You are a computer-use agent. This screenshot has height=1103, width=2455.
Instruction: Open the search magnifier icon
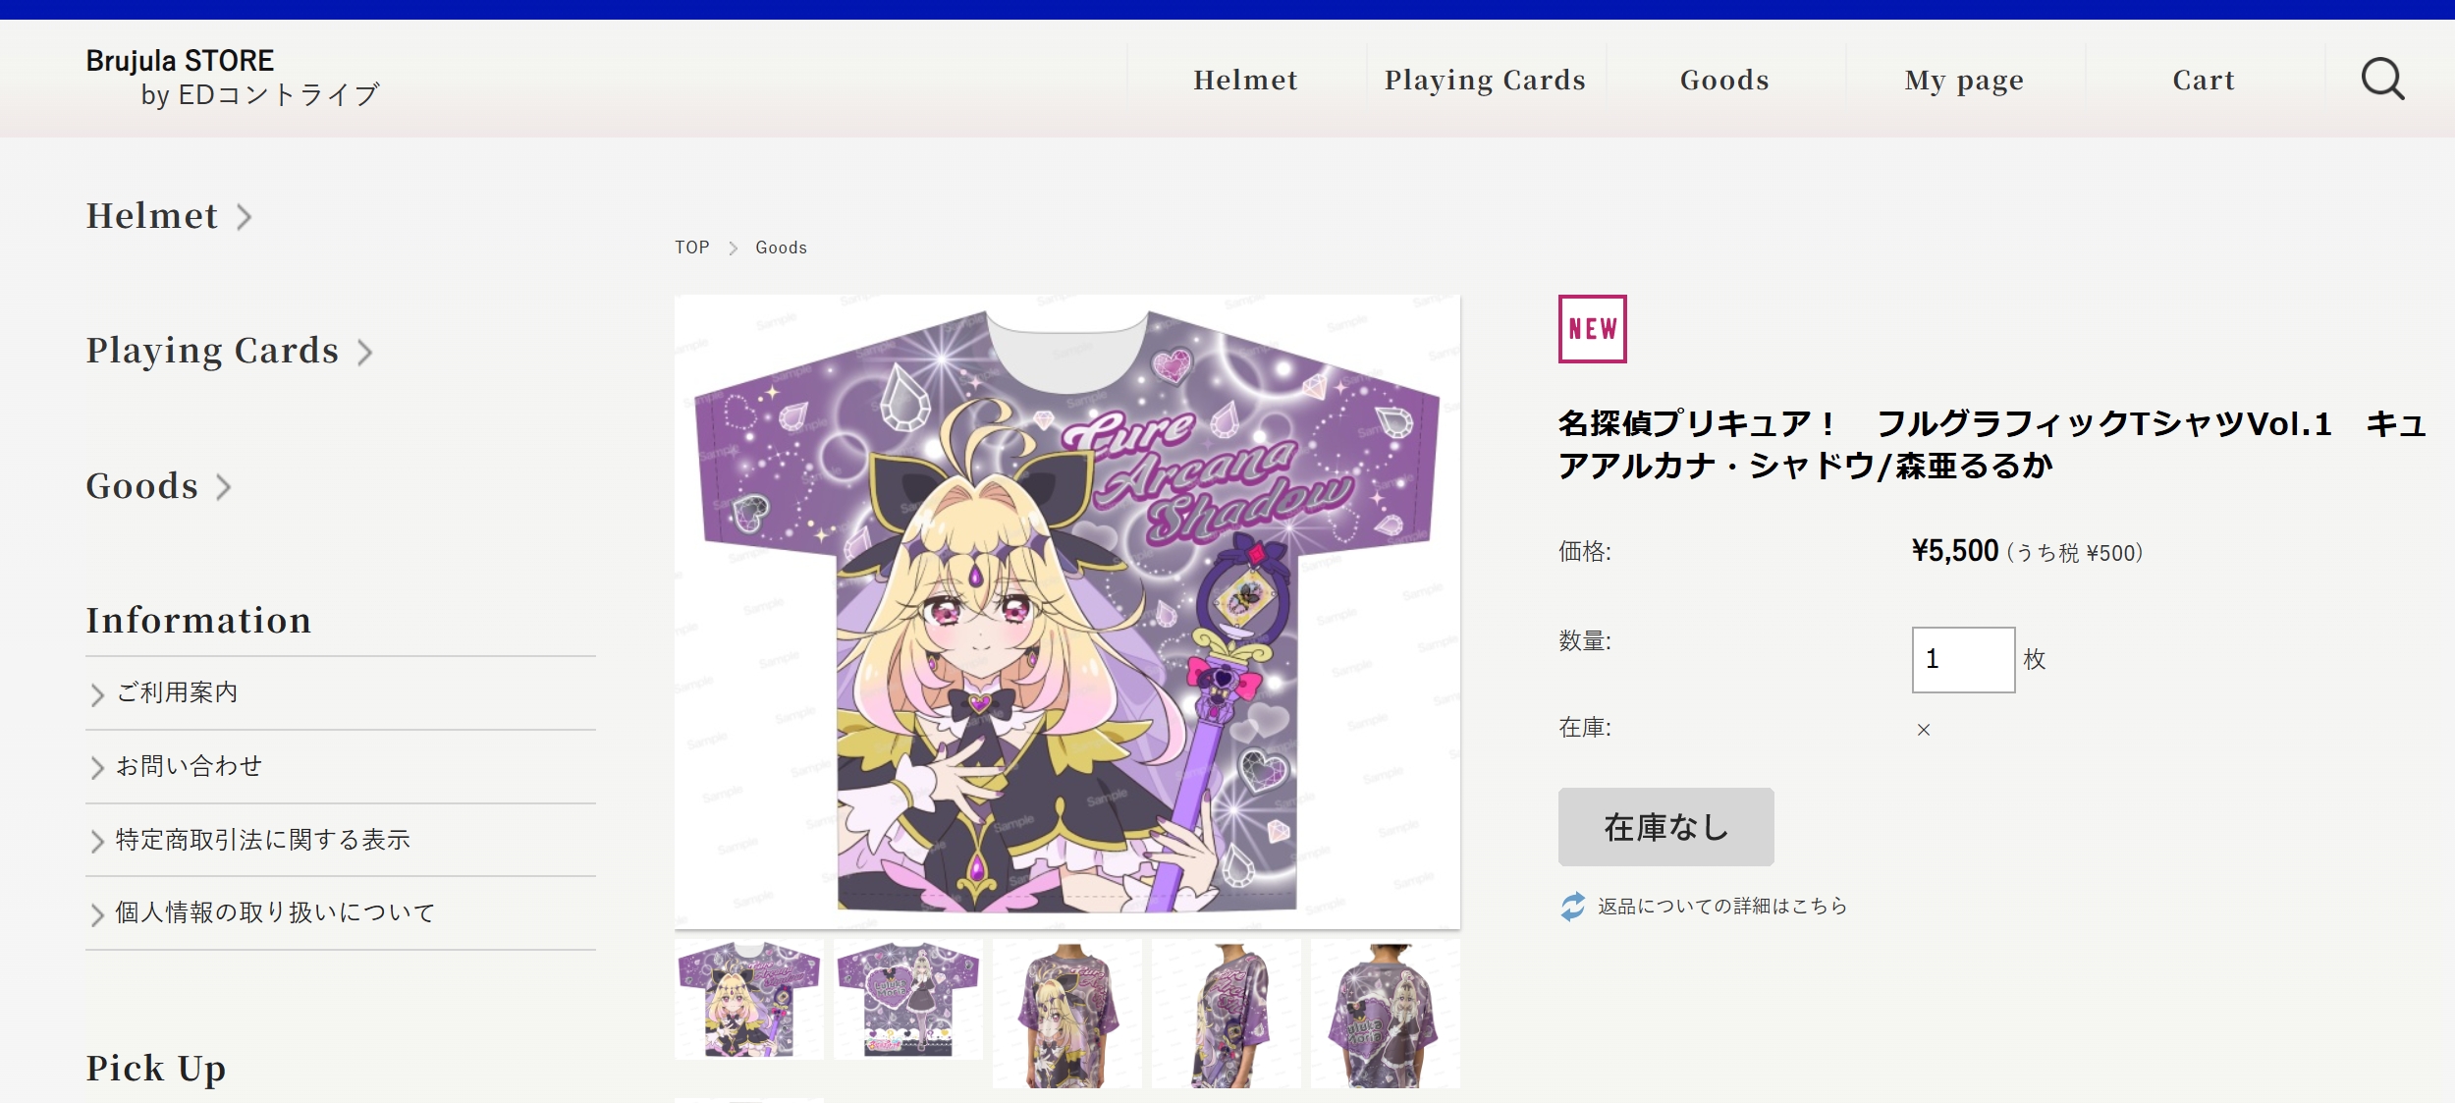click(x=2382, y=79)
